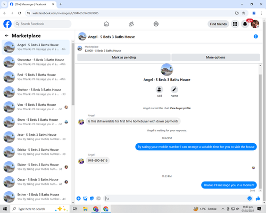
Task: Open Shelton - 5 Beds 3 Baths House chat
Action: click(36, 92)
